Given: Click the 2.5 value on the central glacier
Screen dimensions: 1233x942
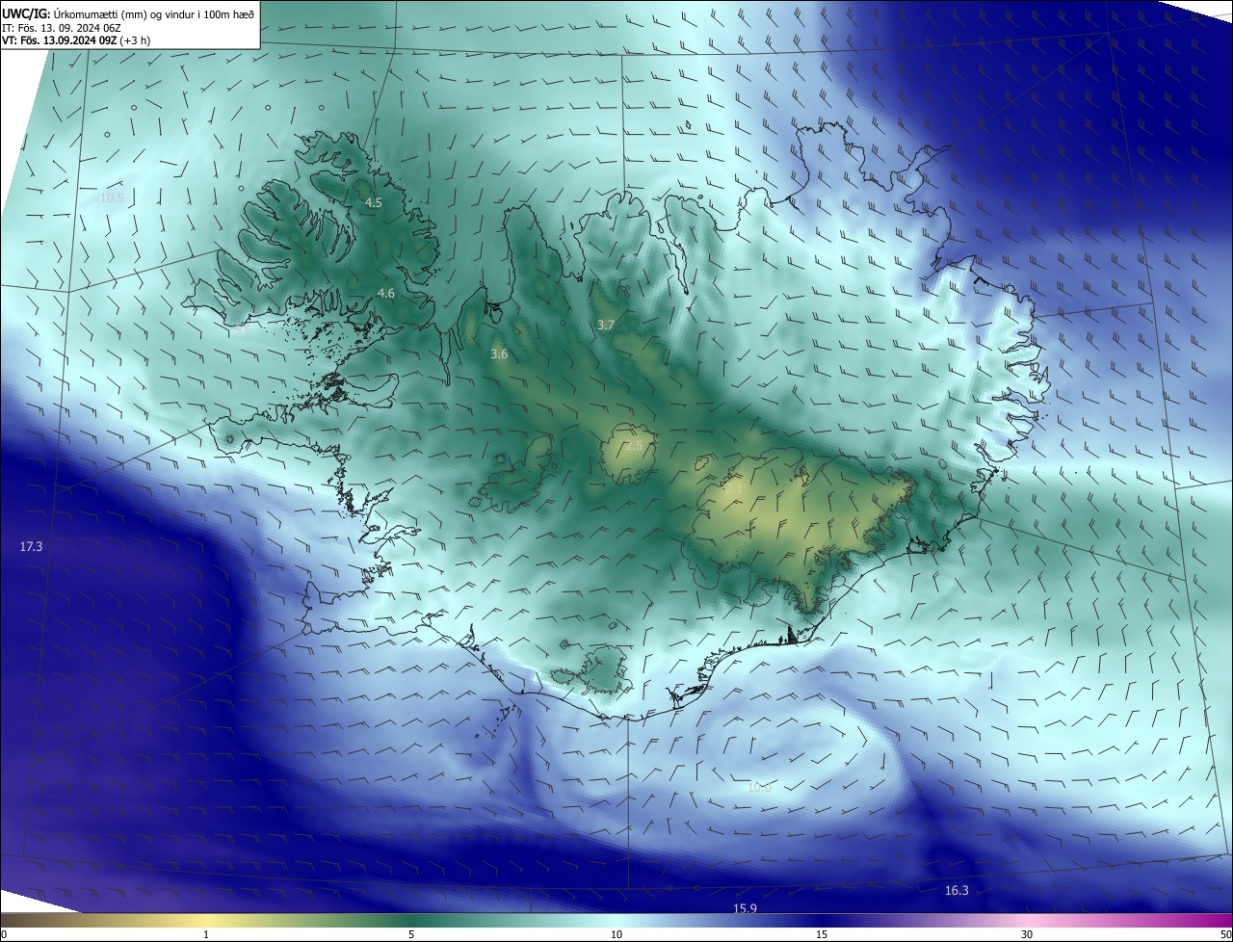Looking at the screenshot, I should click(634, 446).
